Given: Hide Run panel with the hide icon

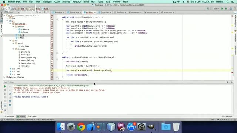Looking at the screenshot, I should tap(232, 82).
